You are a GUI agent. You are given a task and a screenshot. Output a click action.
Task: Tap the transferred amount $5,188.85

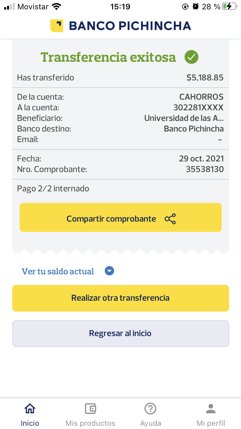[x=205, y=78]
